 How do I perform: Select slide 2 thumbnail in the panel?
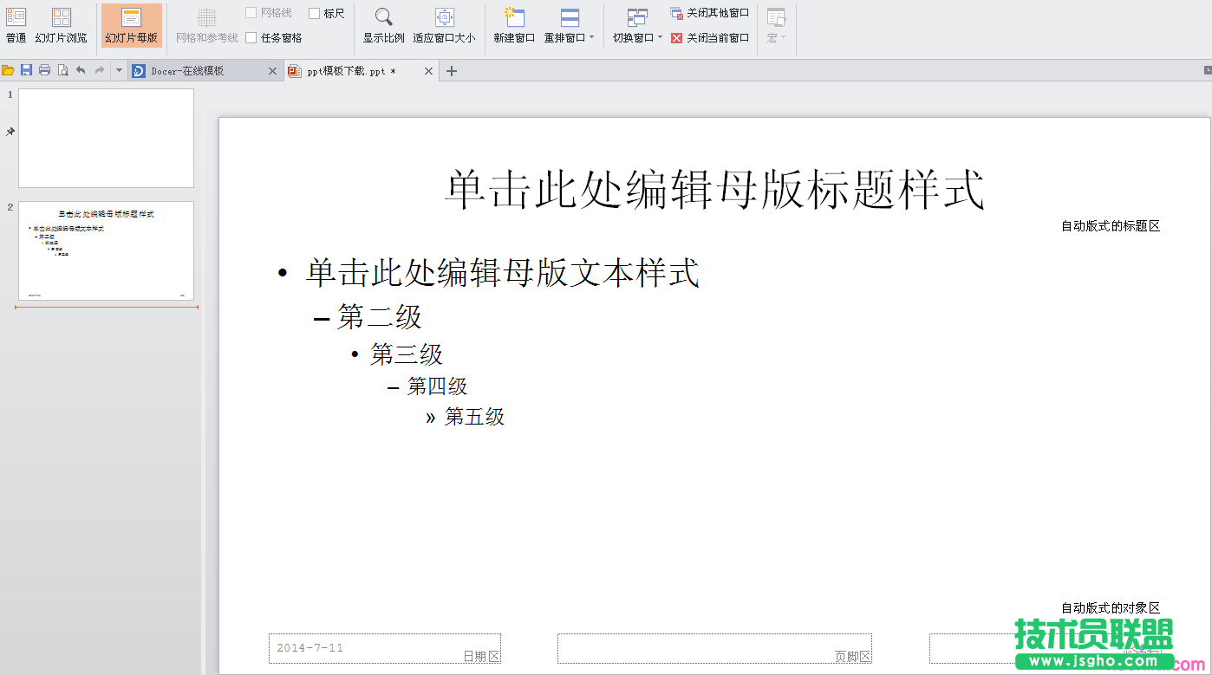click(x=105, y=251)
